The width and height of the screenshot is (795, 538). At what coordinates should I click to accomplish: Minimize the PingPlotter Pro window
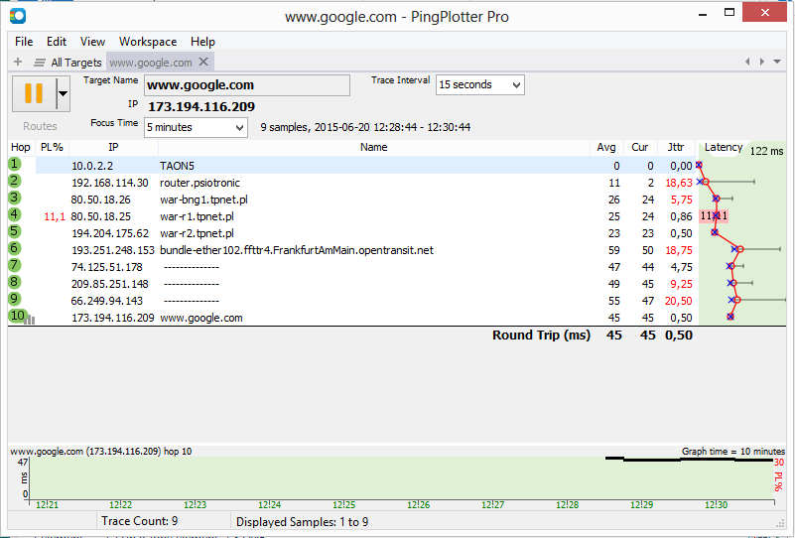703,14
